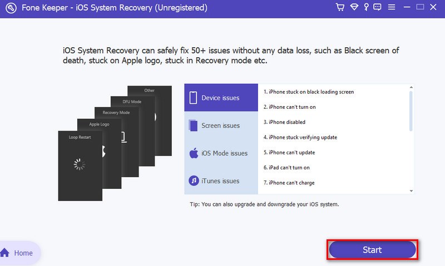Click the Apple logo iOS Mode icon
This screenshot has height=266, width=445.
(194, 153)
